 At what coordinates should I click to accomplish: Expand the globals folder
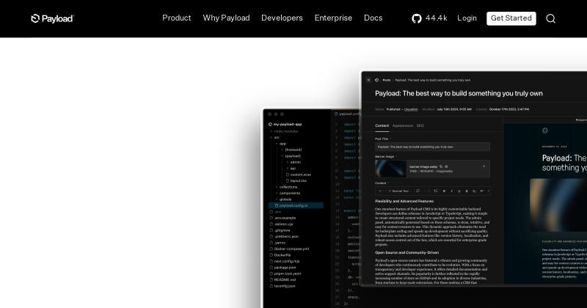283,199
